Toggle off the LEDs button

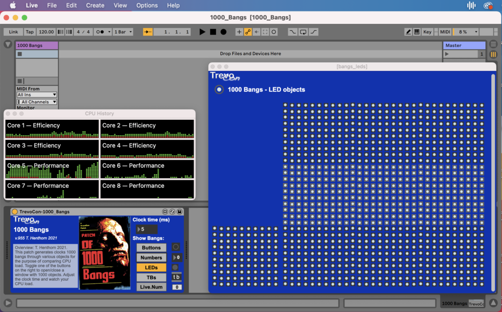pos(151,267)
